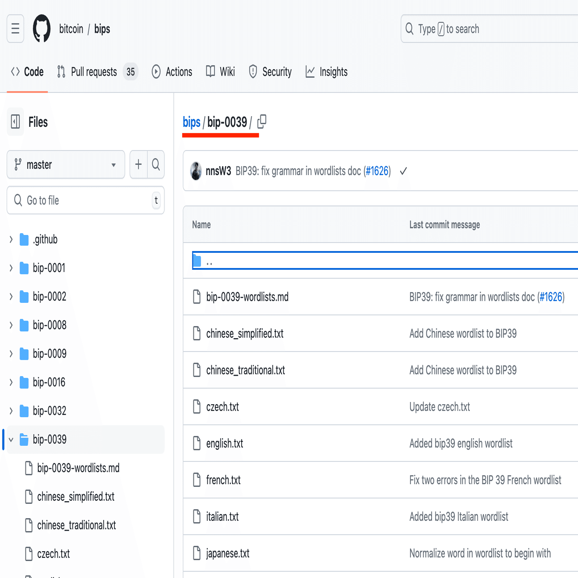The image size is (578, 578).
Task: Click file icon beside japanese.txt in table
Action: pyautogui.click(x=197, y=553)
